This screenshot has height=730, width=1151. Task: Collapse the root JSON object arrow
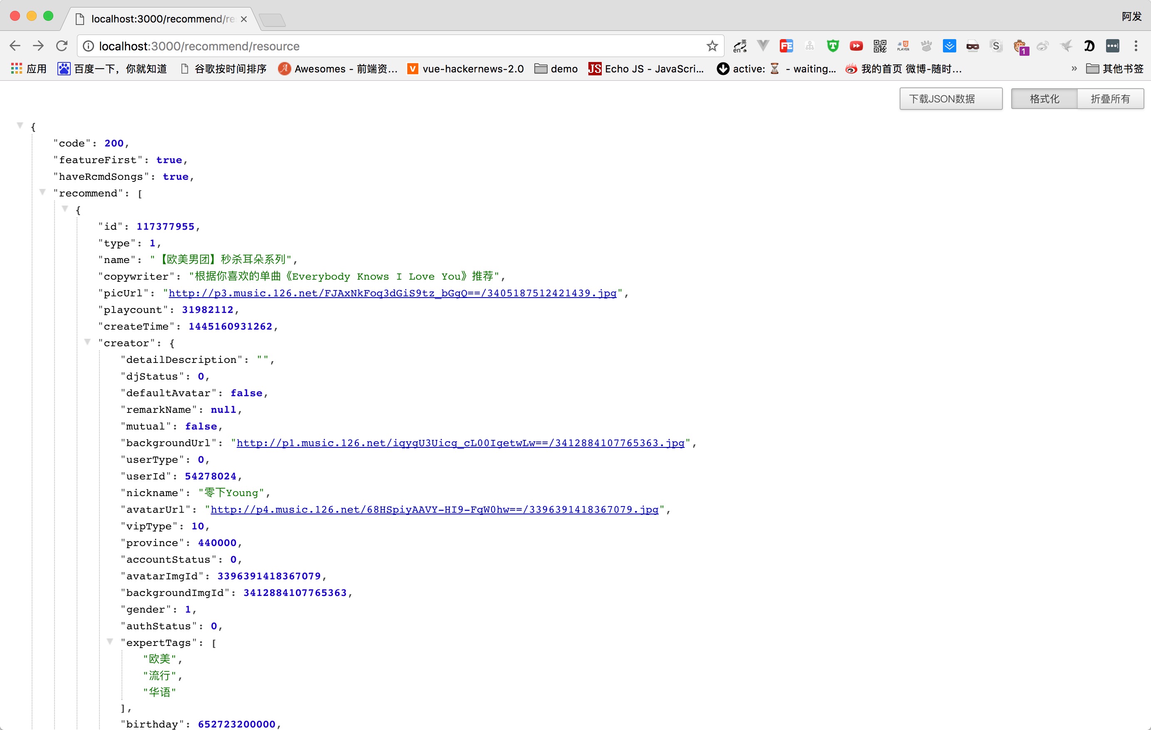[x=20, y=126]
